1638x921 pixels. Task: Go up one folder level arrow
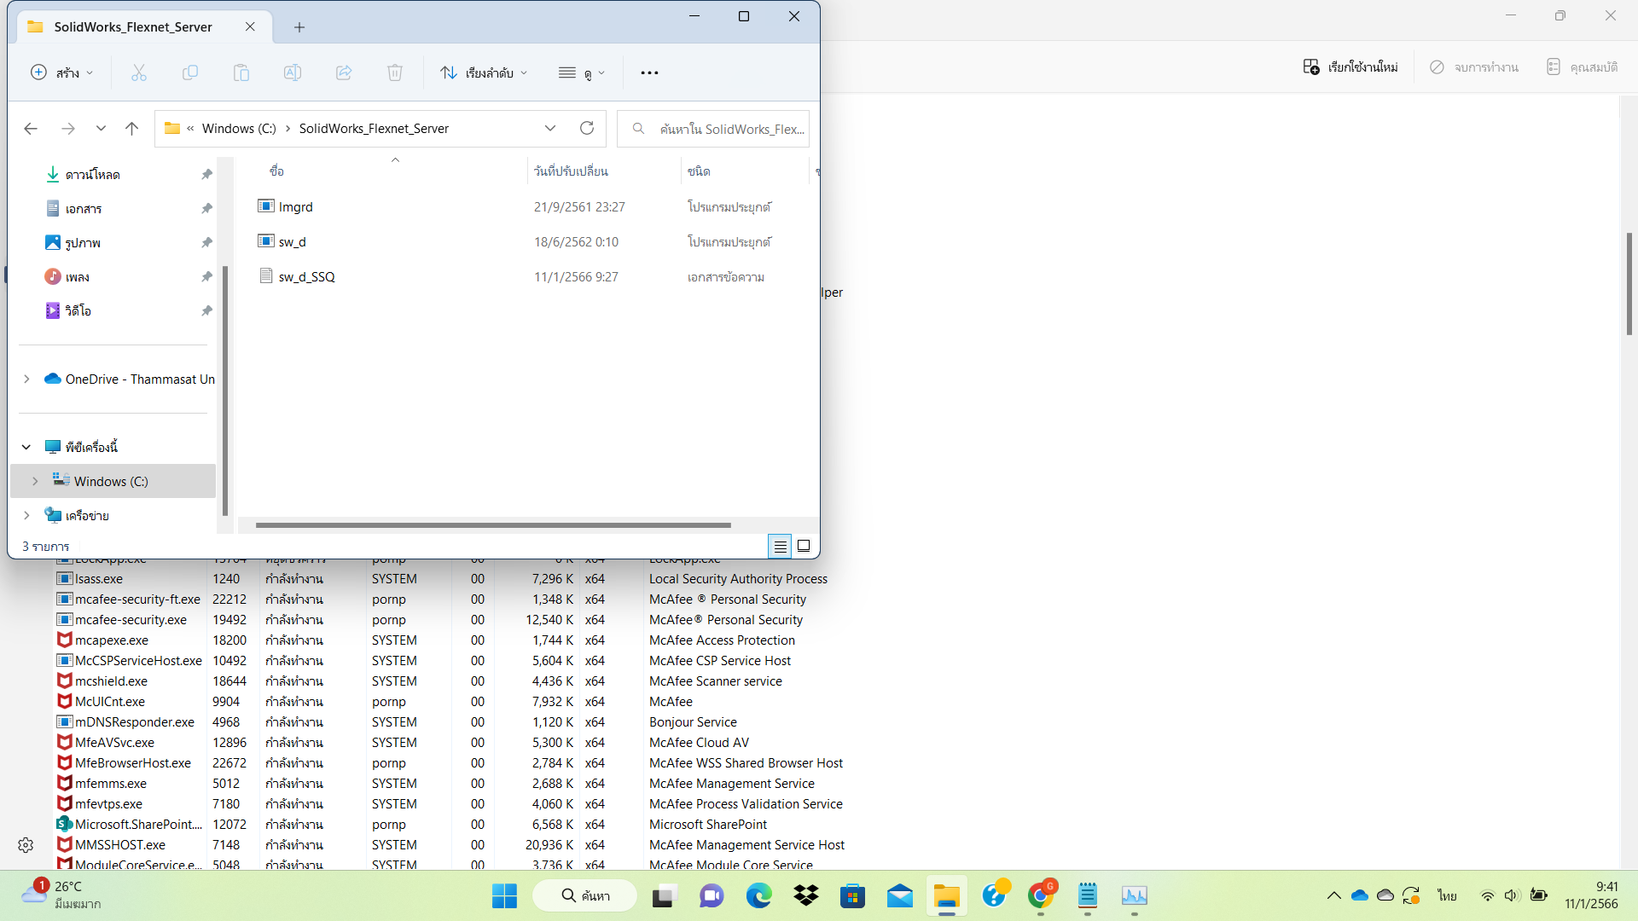[x=131, y=129]
